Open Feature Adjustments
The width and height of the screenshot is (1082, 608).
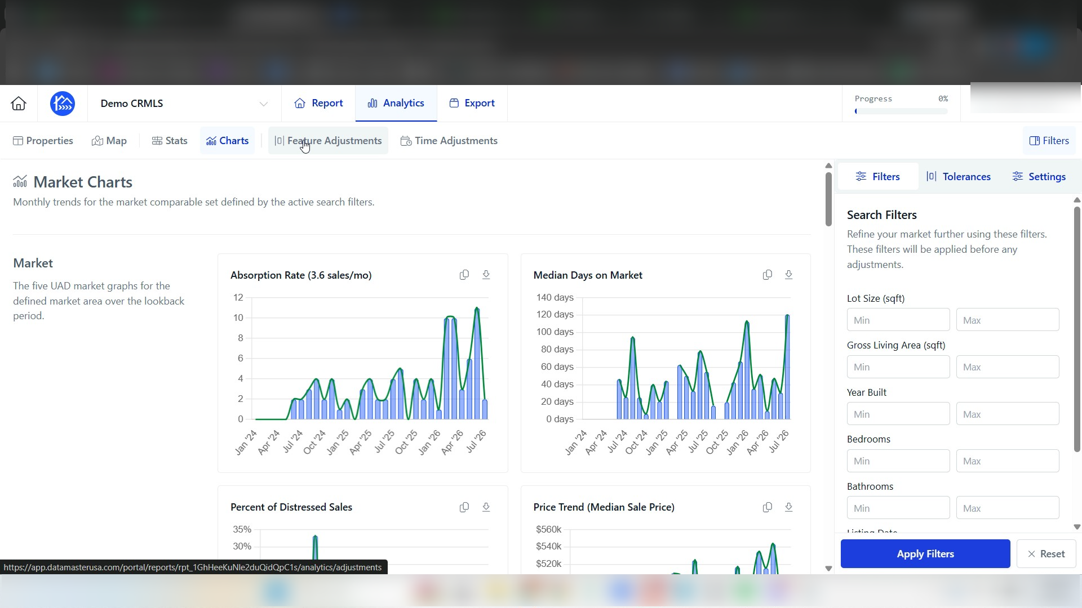point(328,141)
